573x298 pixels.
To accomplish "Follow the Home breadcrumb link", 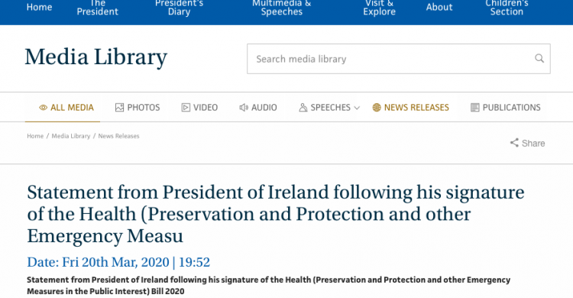I will [x=35, y=136].
